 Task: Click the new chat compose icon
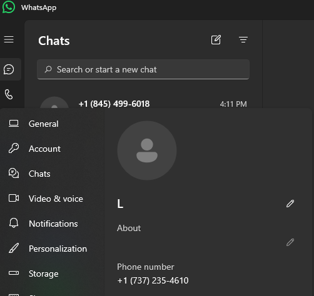216,39
